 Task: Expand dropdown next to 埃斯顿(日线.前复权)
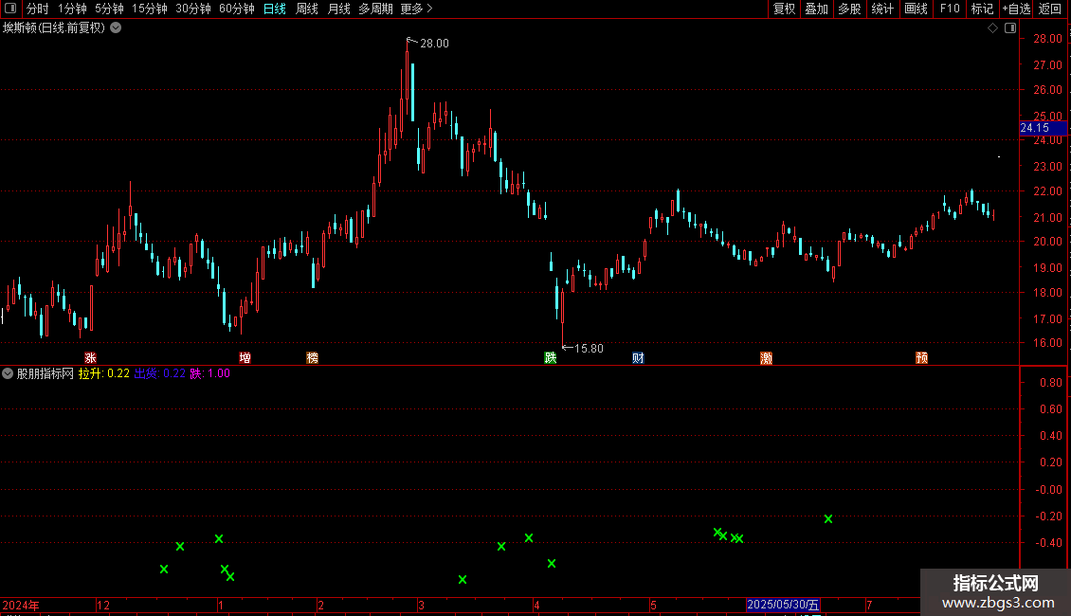tap(117, 28)
